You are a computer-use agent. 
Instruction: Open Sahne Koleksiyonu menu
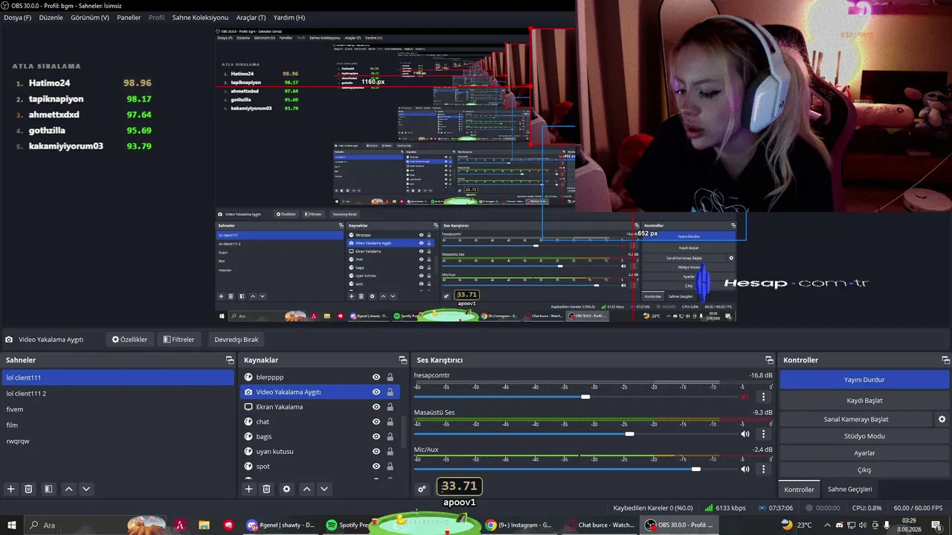pos(200,17)
